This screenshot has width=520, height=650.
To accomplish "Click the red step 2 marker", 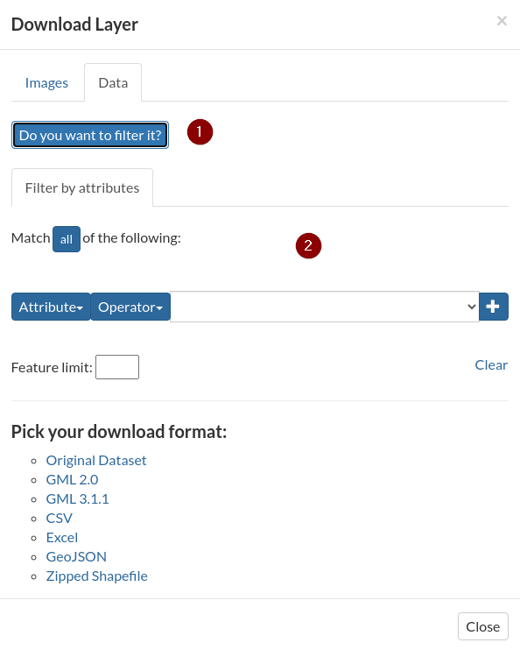I will click(308, 246).
